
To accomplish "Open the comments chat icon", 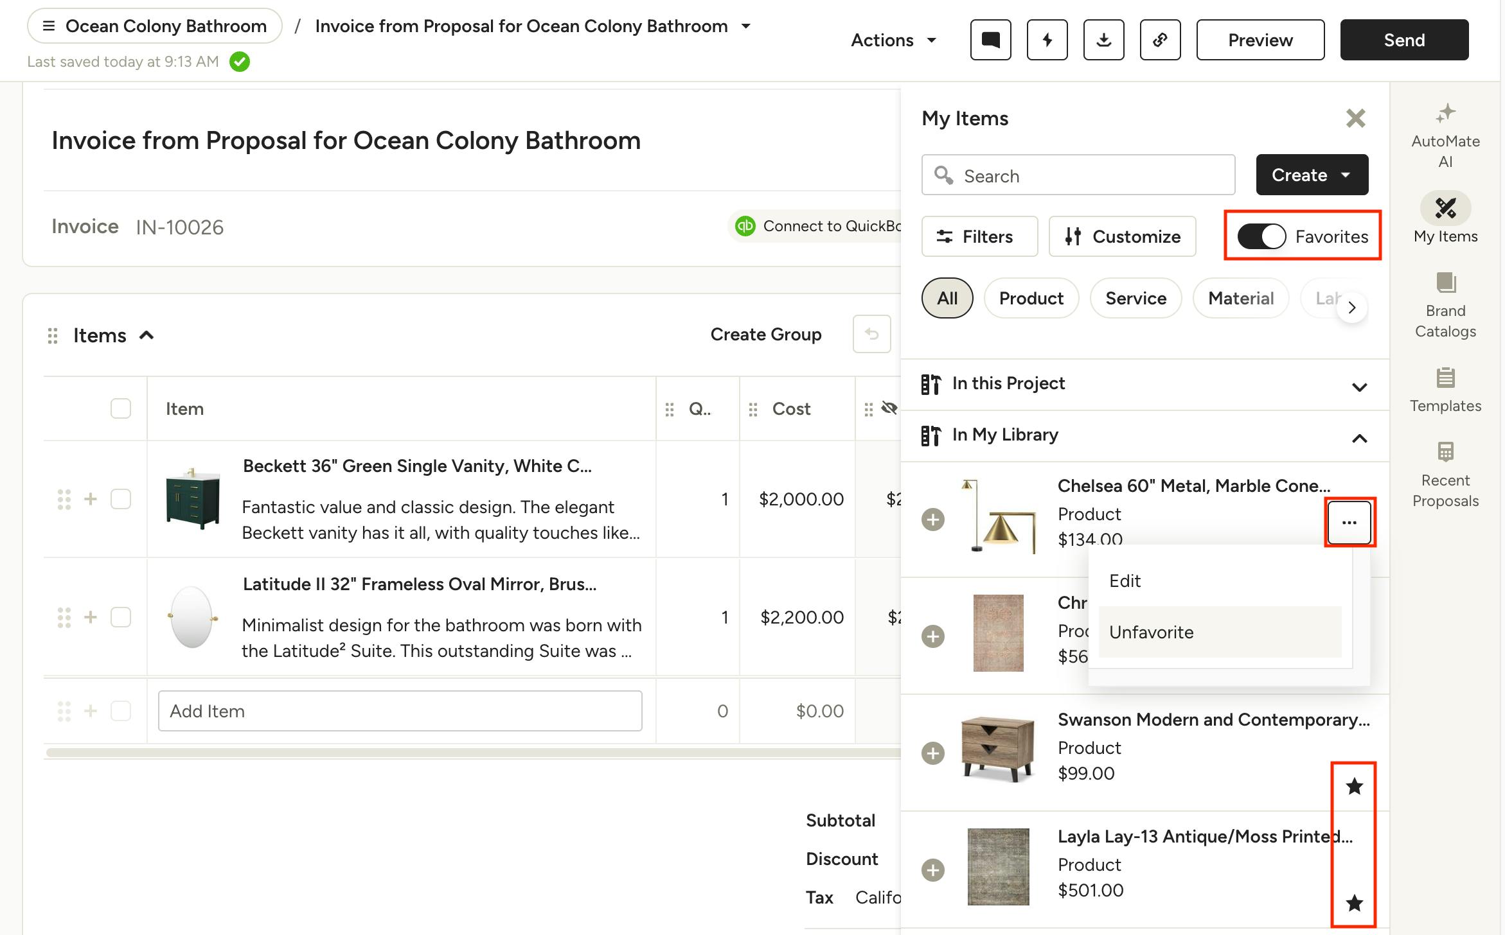I will pos(990,40).
